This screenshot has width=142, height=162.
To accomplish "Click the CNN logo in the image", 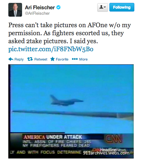I will (x=114, y=139).
